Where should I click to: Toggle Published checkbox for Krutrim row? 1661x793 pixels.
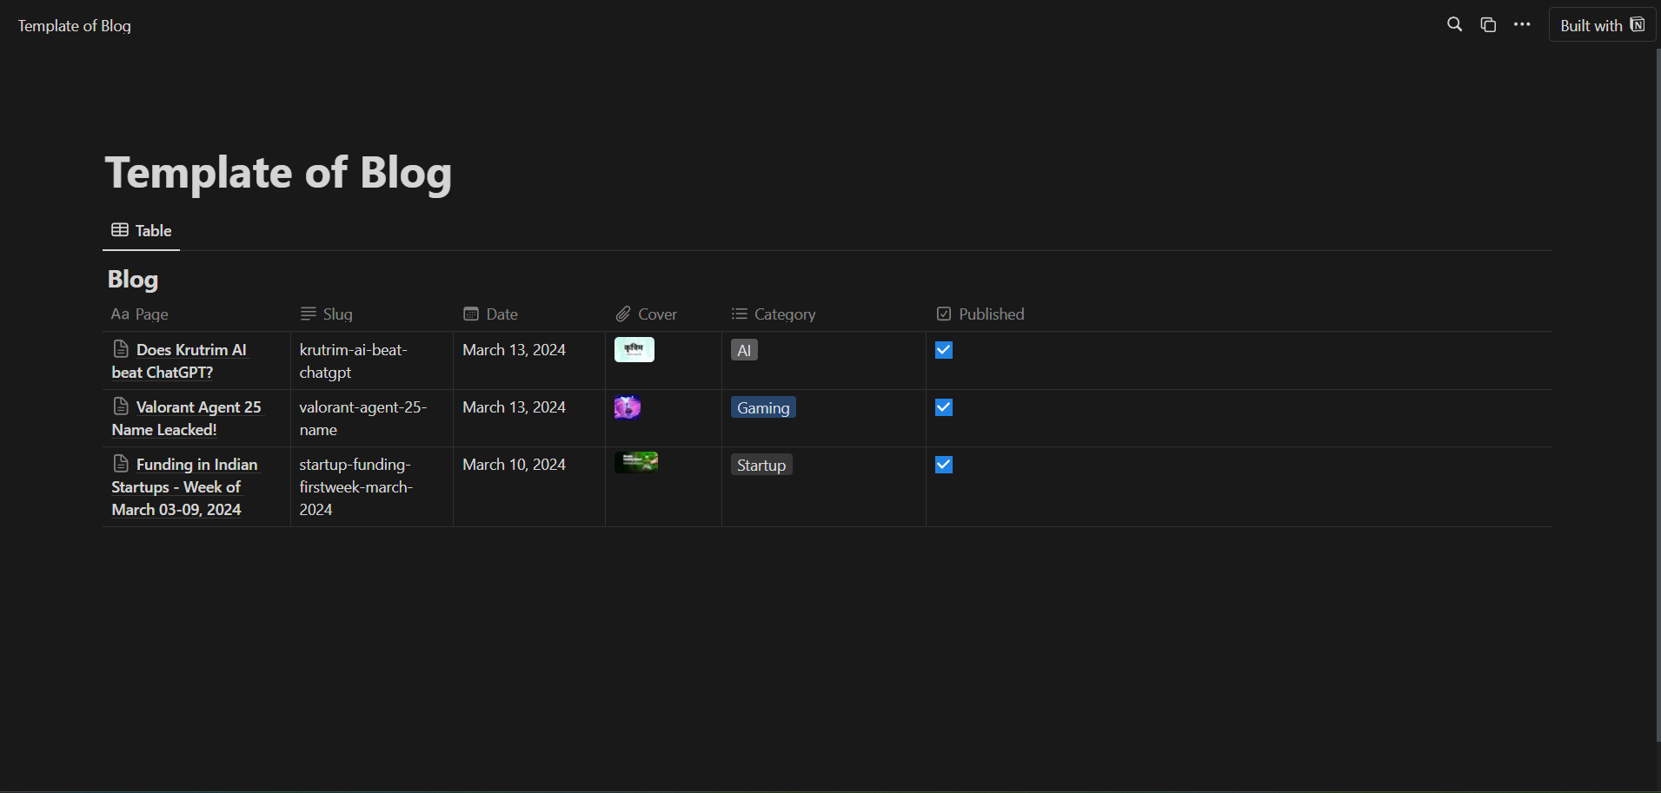tap(944, 350)
